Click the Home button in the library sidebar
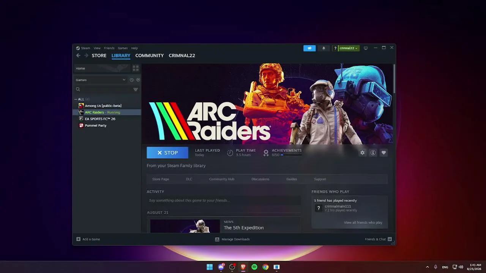The width and height of the screenshot is (486, 273). 102,68
